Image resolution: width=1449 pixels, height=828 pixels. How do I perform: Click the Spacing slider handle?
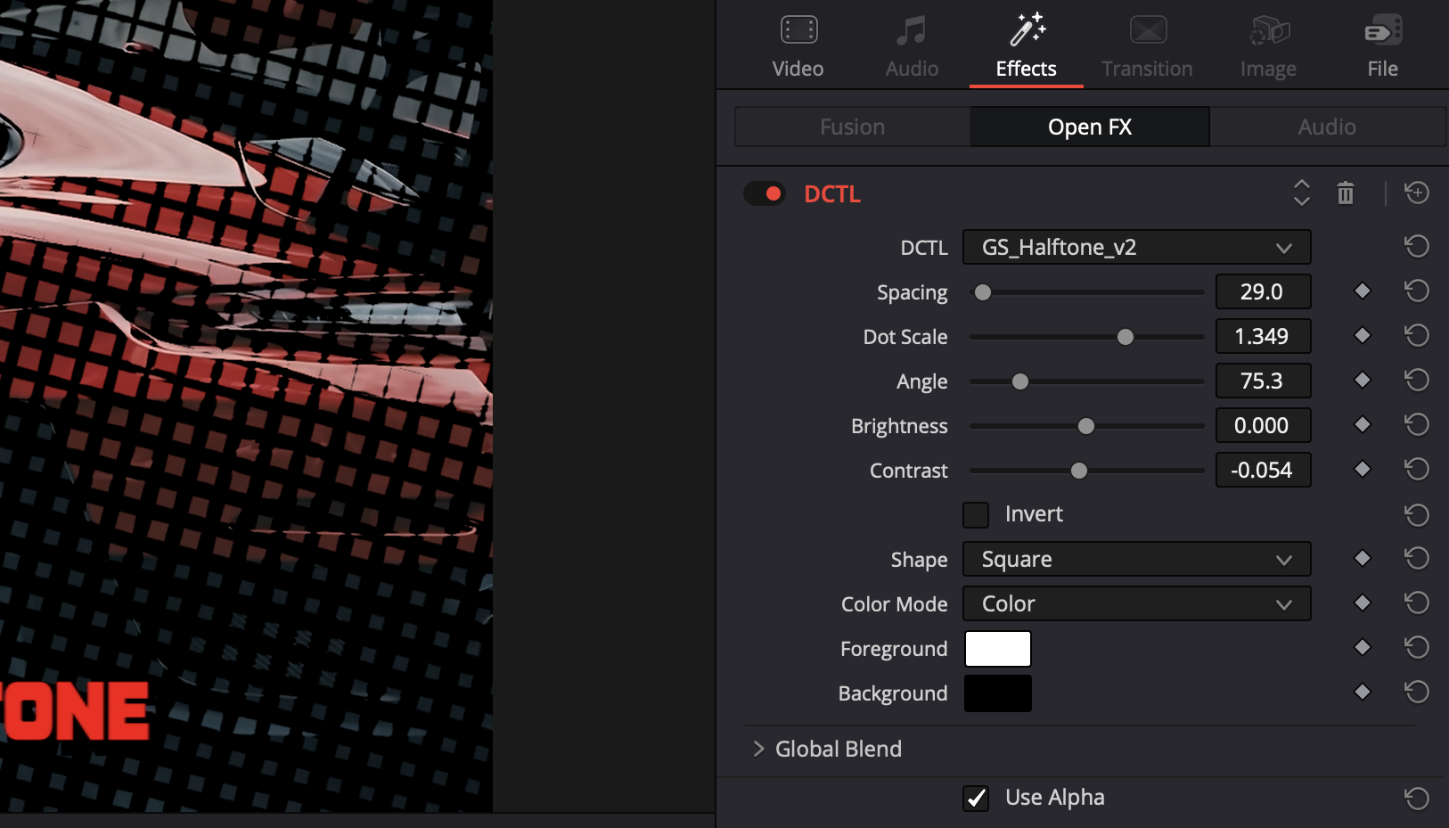tap(982, 292)
